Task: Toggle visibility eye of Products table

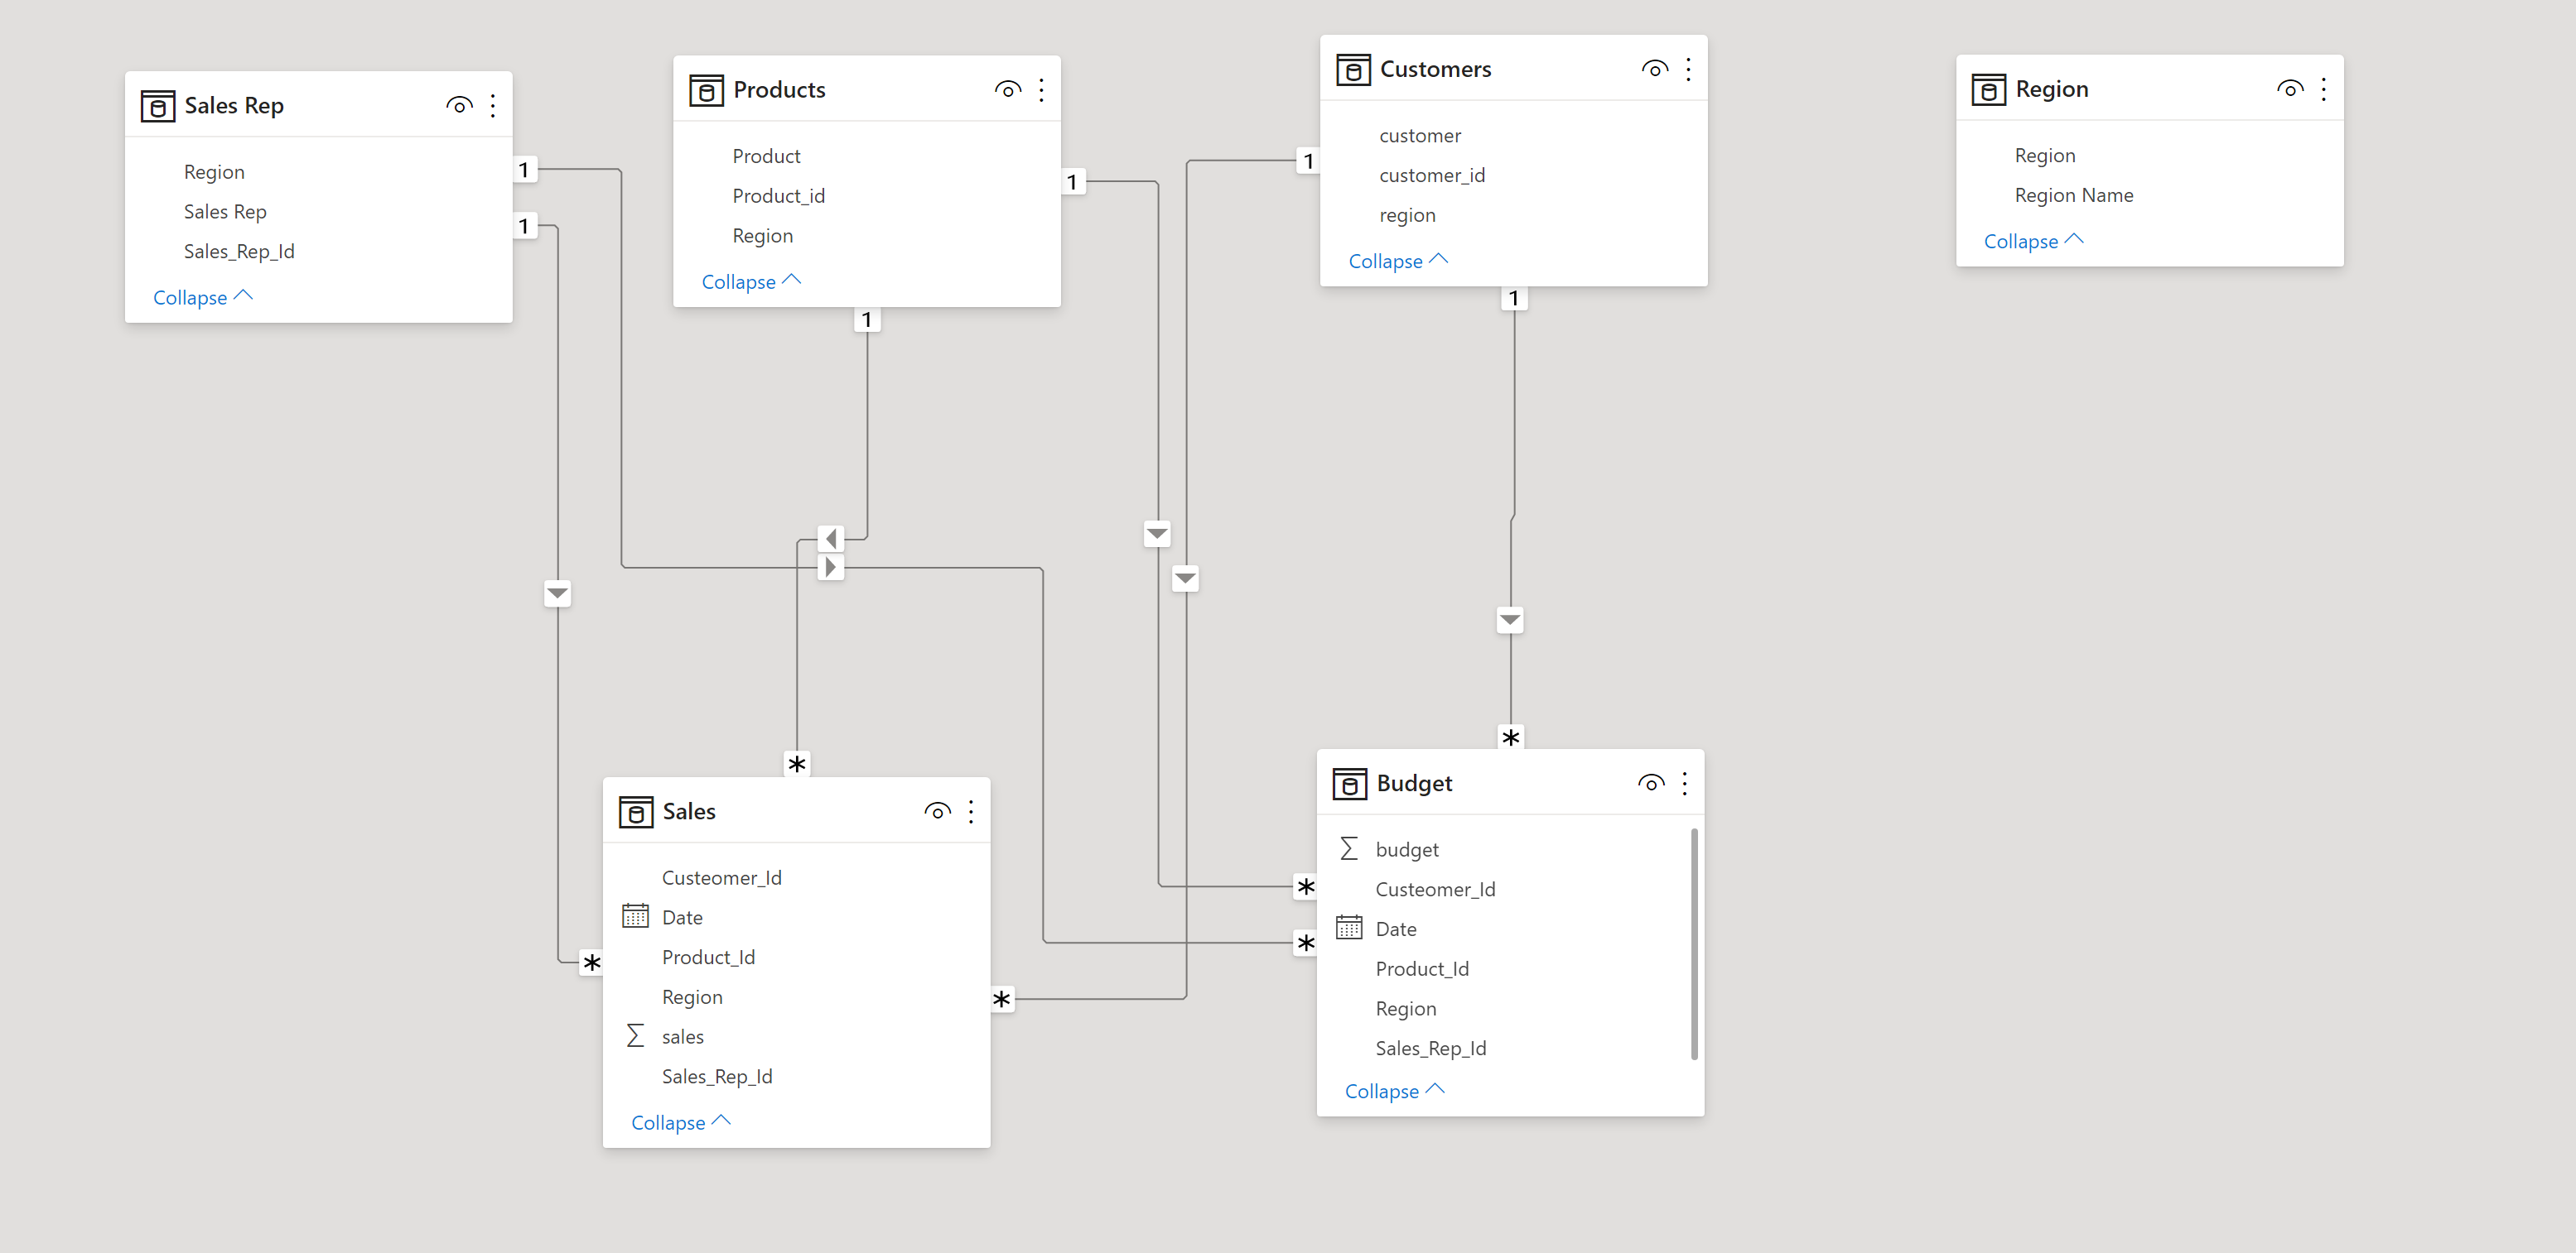Action: 1008,90
